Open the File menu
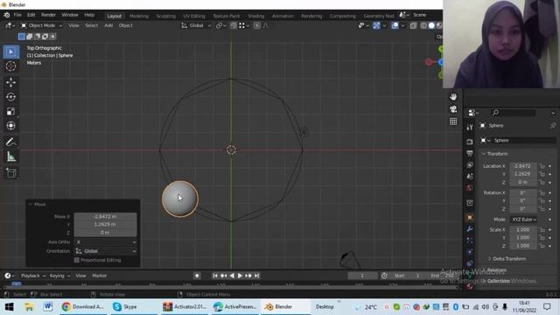The width and height of the screenshot is (560, 315). tap(17, 15)
